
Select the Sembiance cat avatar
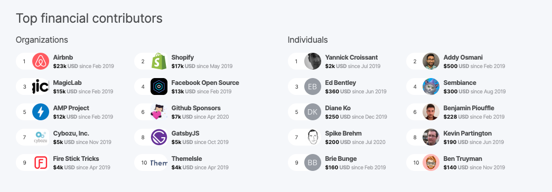coord(431,87)
